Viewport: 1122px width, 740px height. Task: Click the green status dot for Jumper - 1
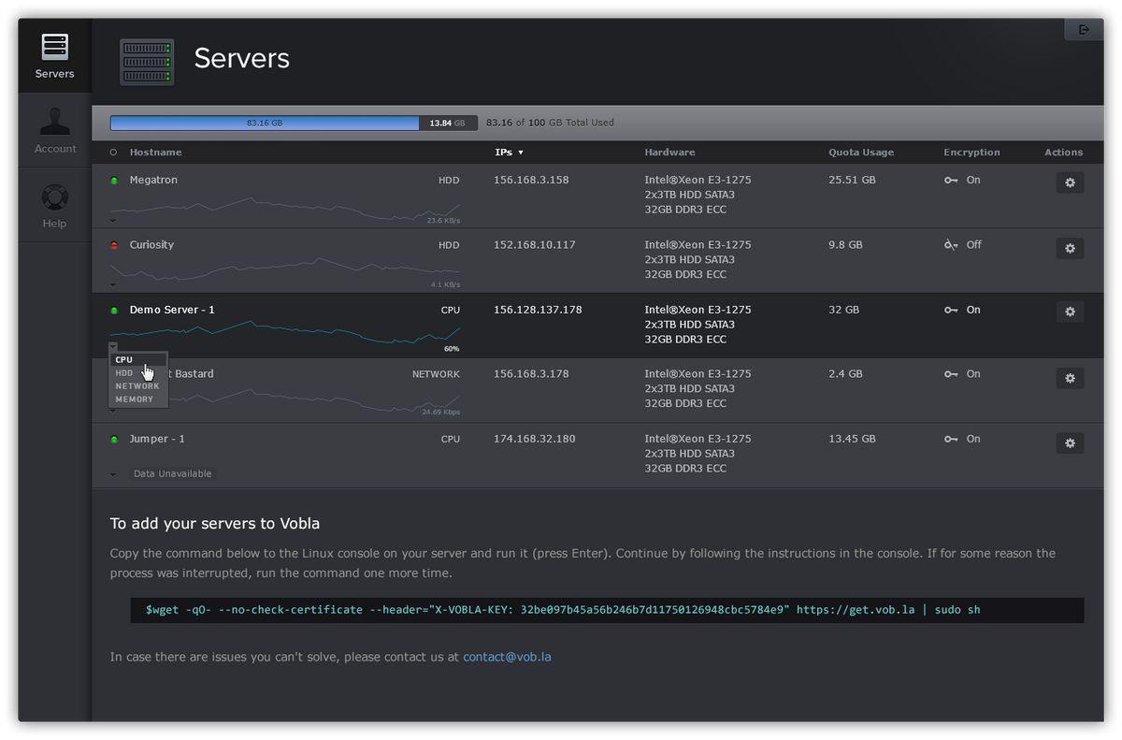coord(114,440)
